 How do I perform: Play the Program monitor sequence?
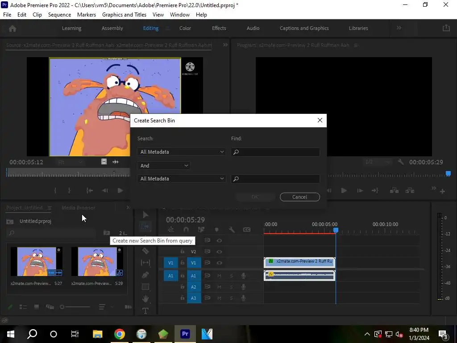pos(344,190)
